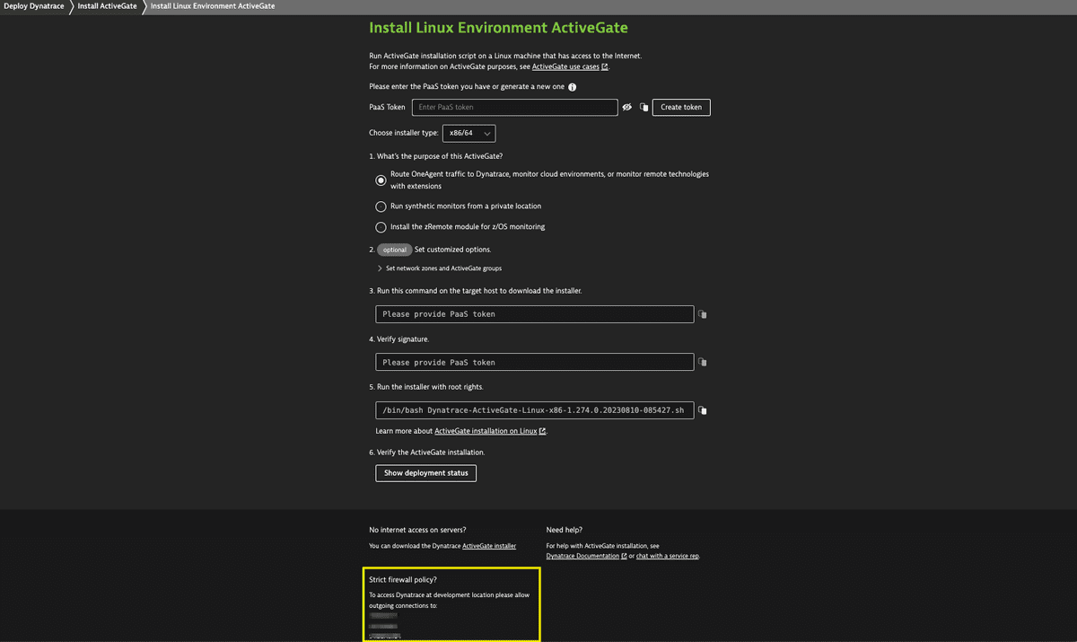Select Run synthetic monitors from a private location
This screenshot has width=1077, height=642.
(381, 206)
